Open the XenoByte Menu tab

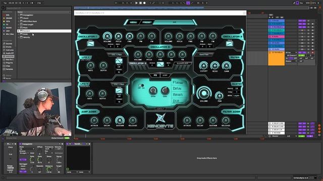tap(133, 22)
